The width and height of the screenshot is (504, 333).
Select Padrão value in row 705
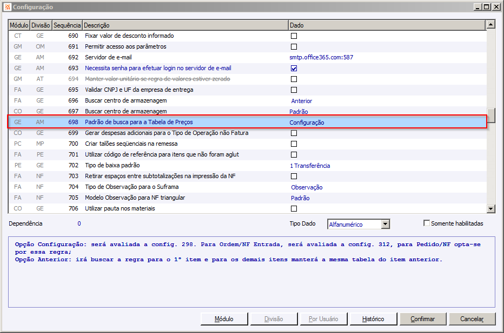click(300, 198)
